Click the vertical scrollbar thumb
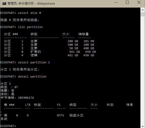This screenshot has height=128, width=145. pos(142,14)
